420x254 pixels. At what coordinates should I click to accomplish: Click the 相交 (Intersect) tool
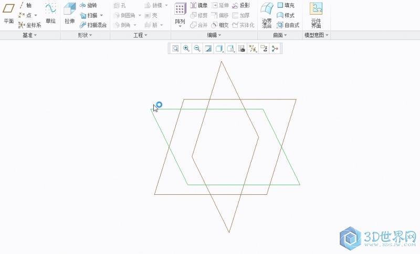(x=220, y=25)
